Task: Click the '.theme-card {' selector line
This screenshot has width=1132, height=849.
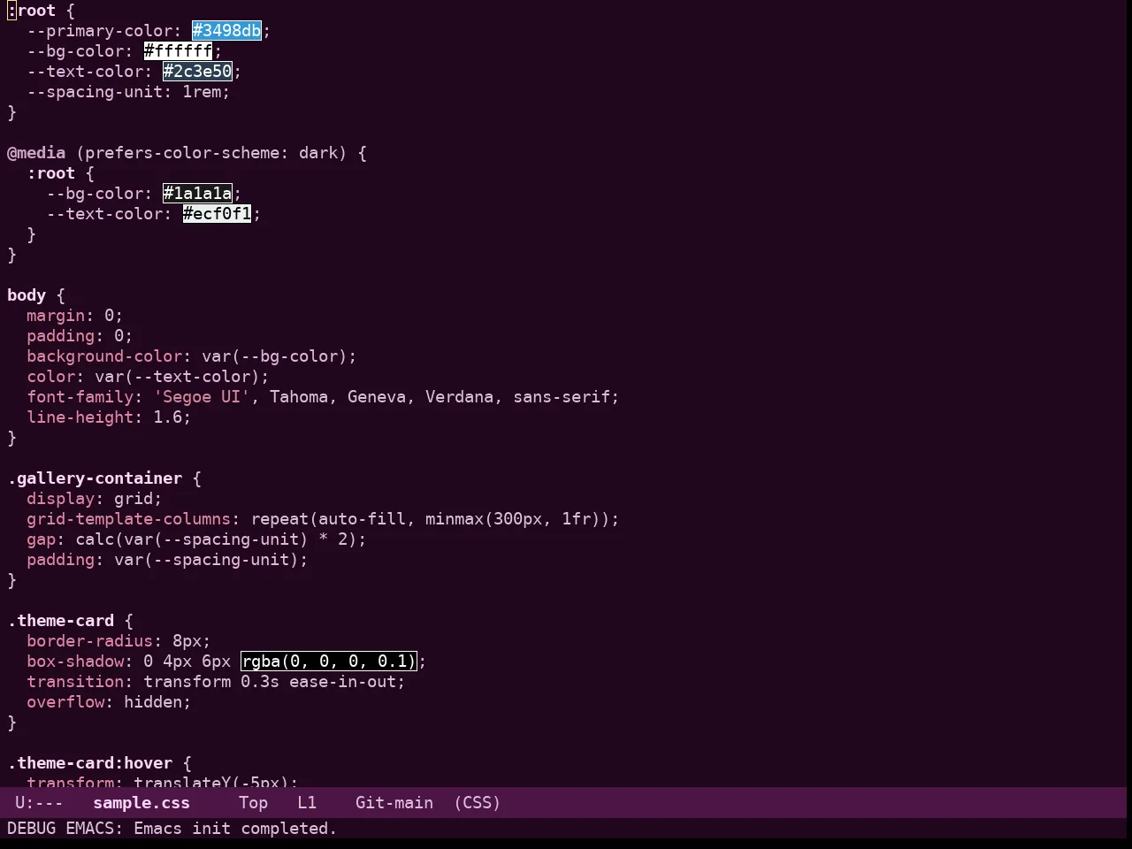Action: coord(71,621)
